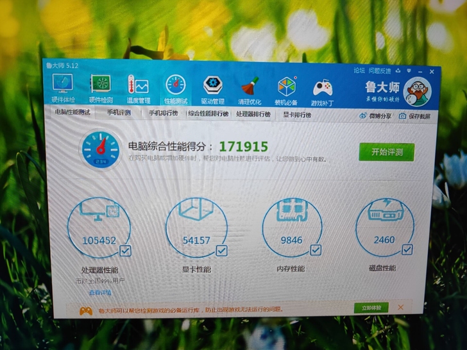Switch to 手机评测 tab
467x350 pixels.
click(119, 113)
